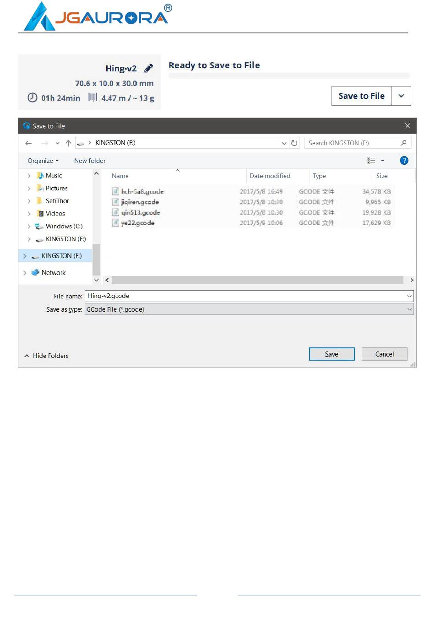435x622 pixels.
Task: Select the highlighted KINGSTON (F:) tree entry
Action: point(55,256)
